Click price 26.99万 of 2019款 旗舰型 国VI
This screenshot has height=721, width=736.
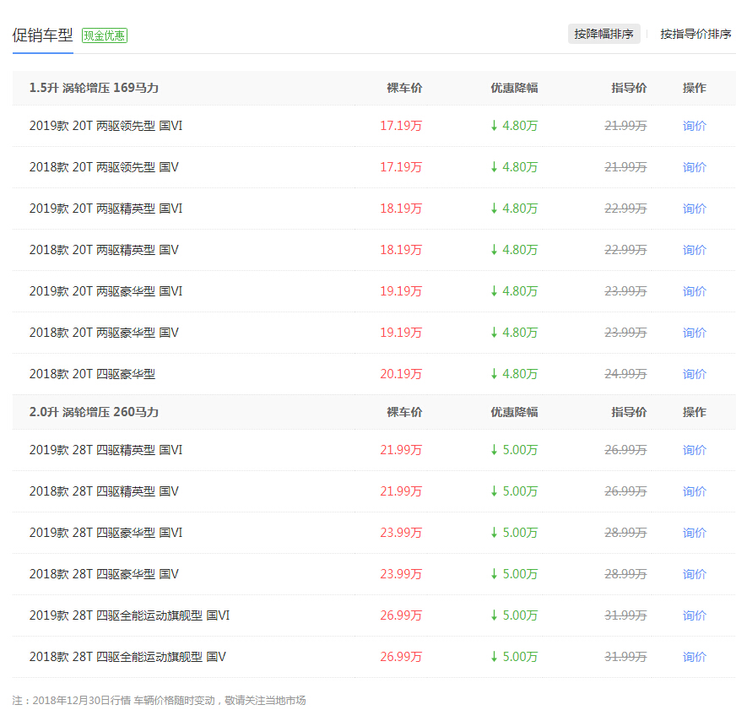click(401, 615)
